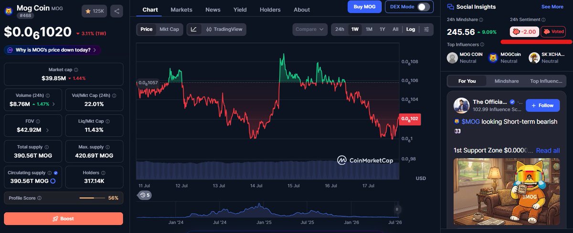Viewport: 573px width, 233px height.
Task: Open the News tab
Action: (213, 10)
